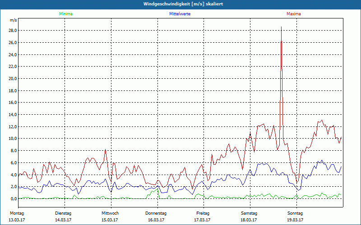Click the green Minima legend label

(x=66, y=14)
